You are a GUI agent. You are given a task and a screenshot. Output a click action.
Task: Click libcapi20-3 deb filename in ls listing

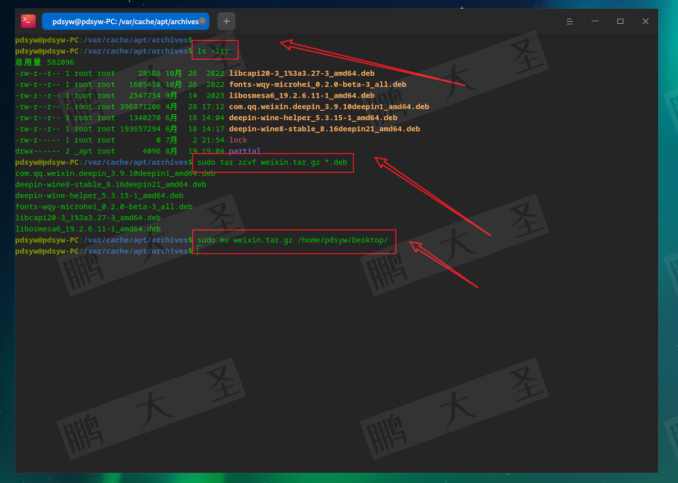[301, 73]
